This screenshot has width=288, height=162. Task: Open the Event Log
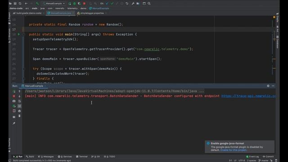(252, 157)
